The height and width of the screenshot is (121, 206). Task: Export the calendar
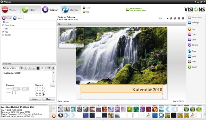192,67
